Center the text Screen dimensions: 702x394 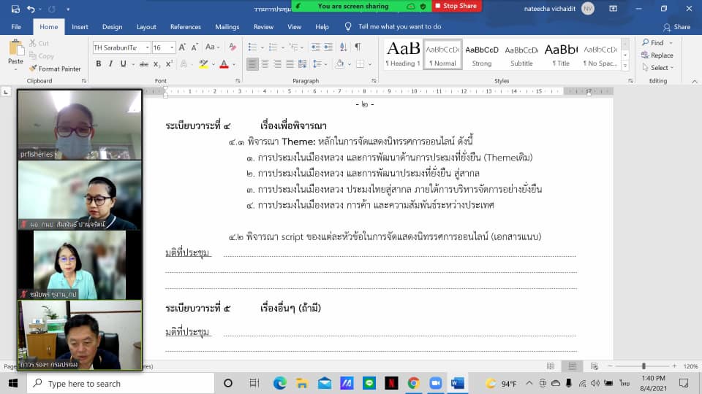coord(265,64)
